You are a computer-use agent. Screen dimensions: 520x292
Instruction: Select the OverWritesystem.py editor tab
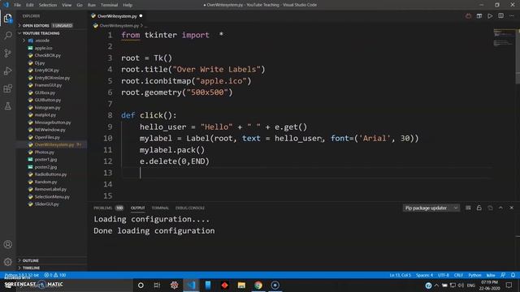(x=117, y=16)
